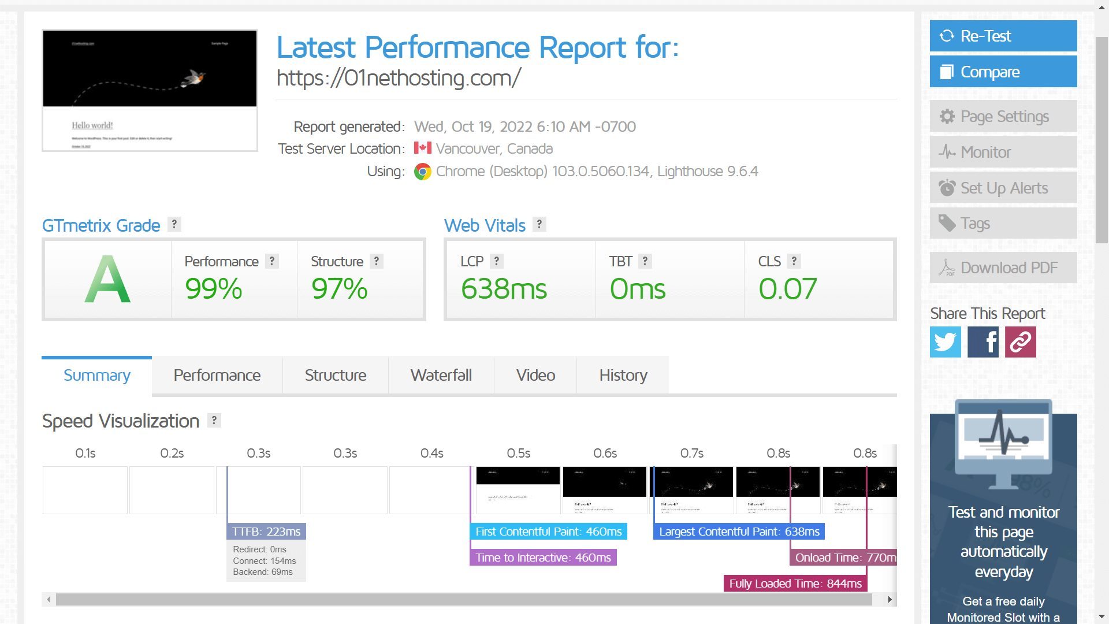1109x624 pixels.
Task: Open the Compare button
Action: (x=1003, y=72)
